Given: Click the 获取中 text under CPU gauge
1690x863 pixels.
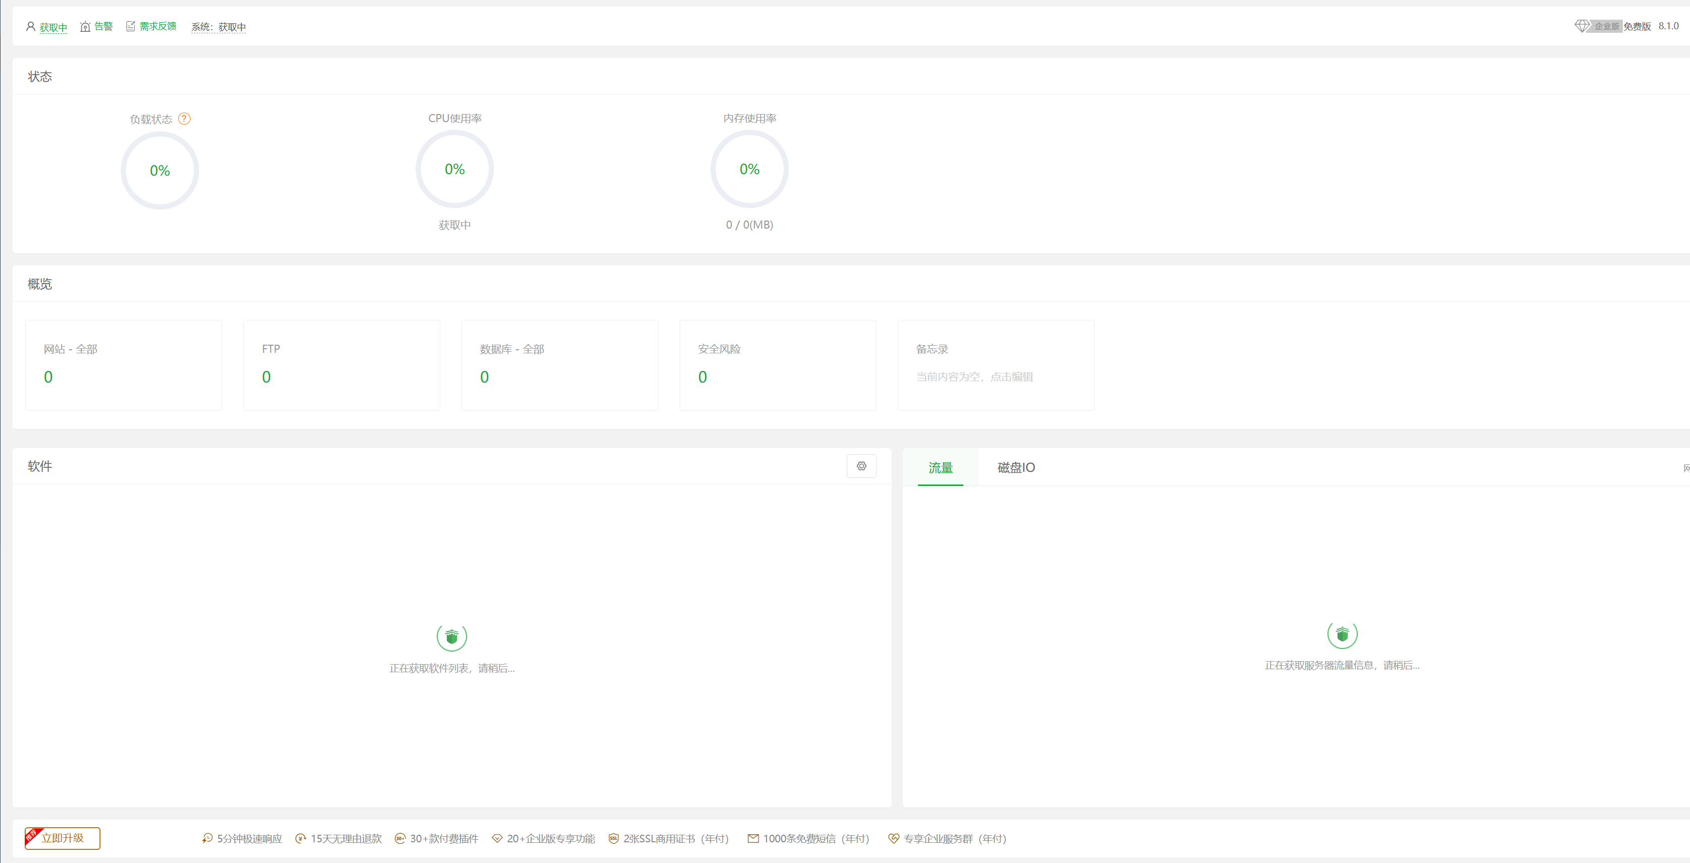Looking at the screenshot, I should coord(454,225).
